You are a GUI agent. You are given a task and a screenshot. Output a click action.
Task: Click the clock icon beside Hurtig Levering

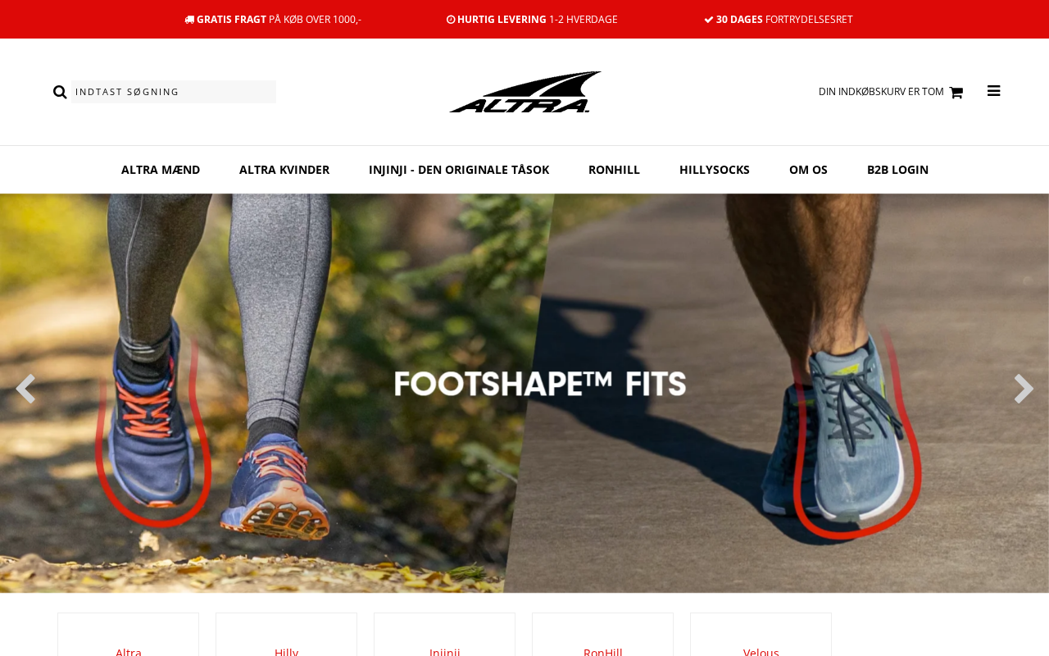tap(451, 20)
